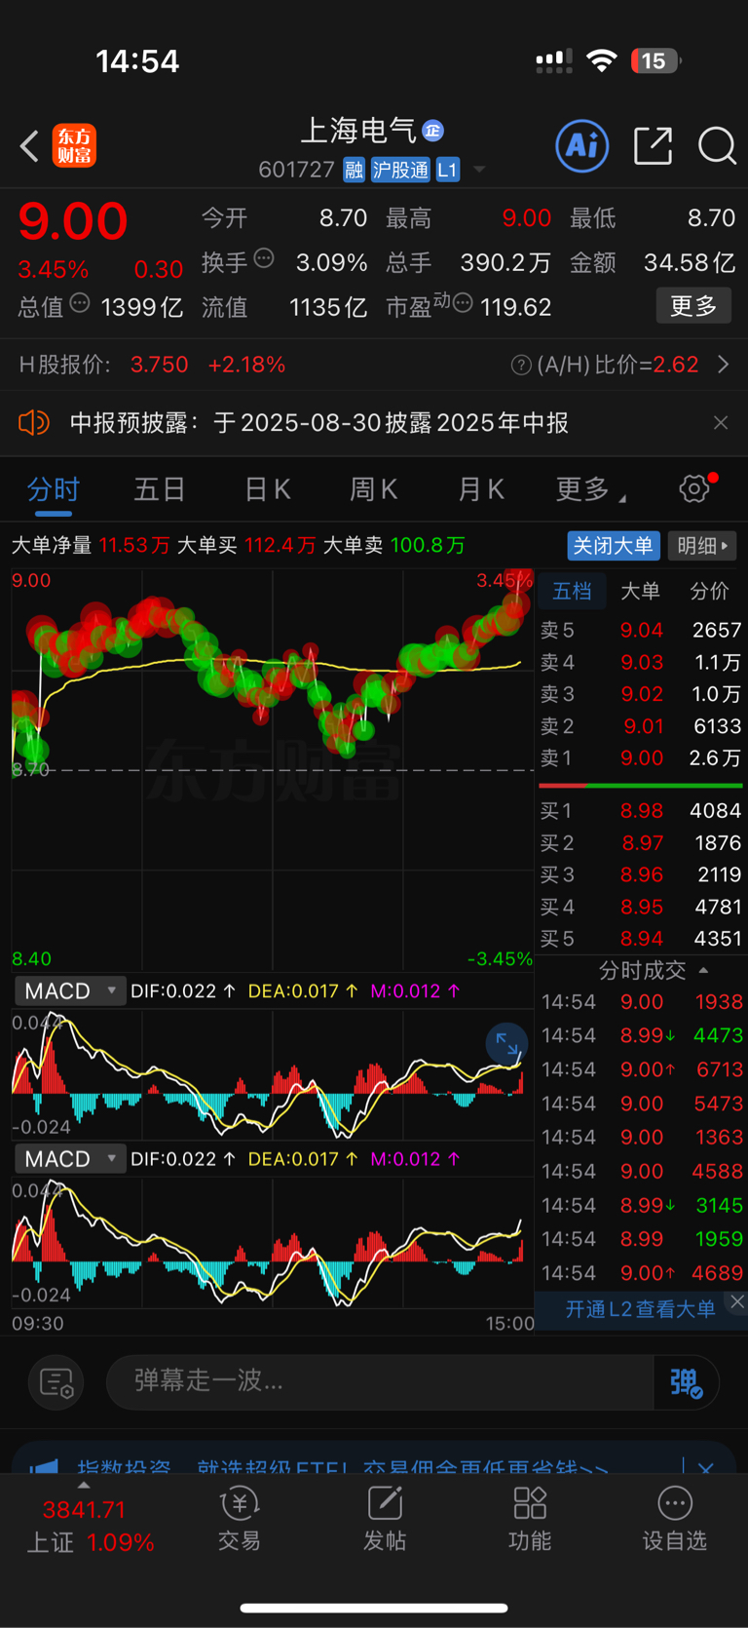The image size is (748, 1628).
Task: Open 明细 details arrow button
Action: pos(703,545)
